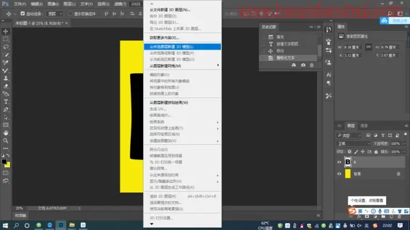Hide the 背景 layer via its eye

[340, 174]
